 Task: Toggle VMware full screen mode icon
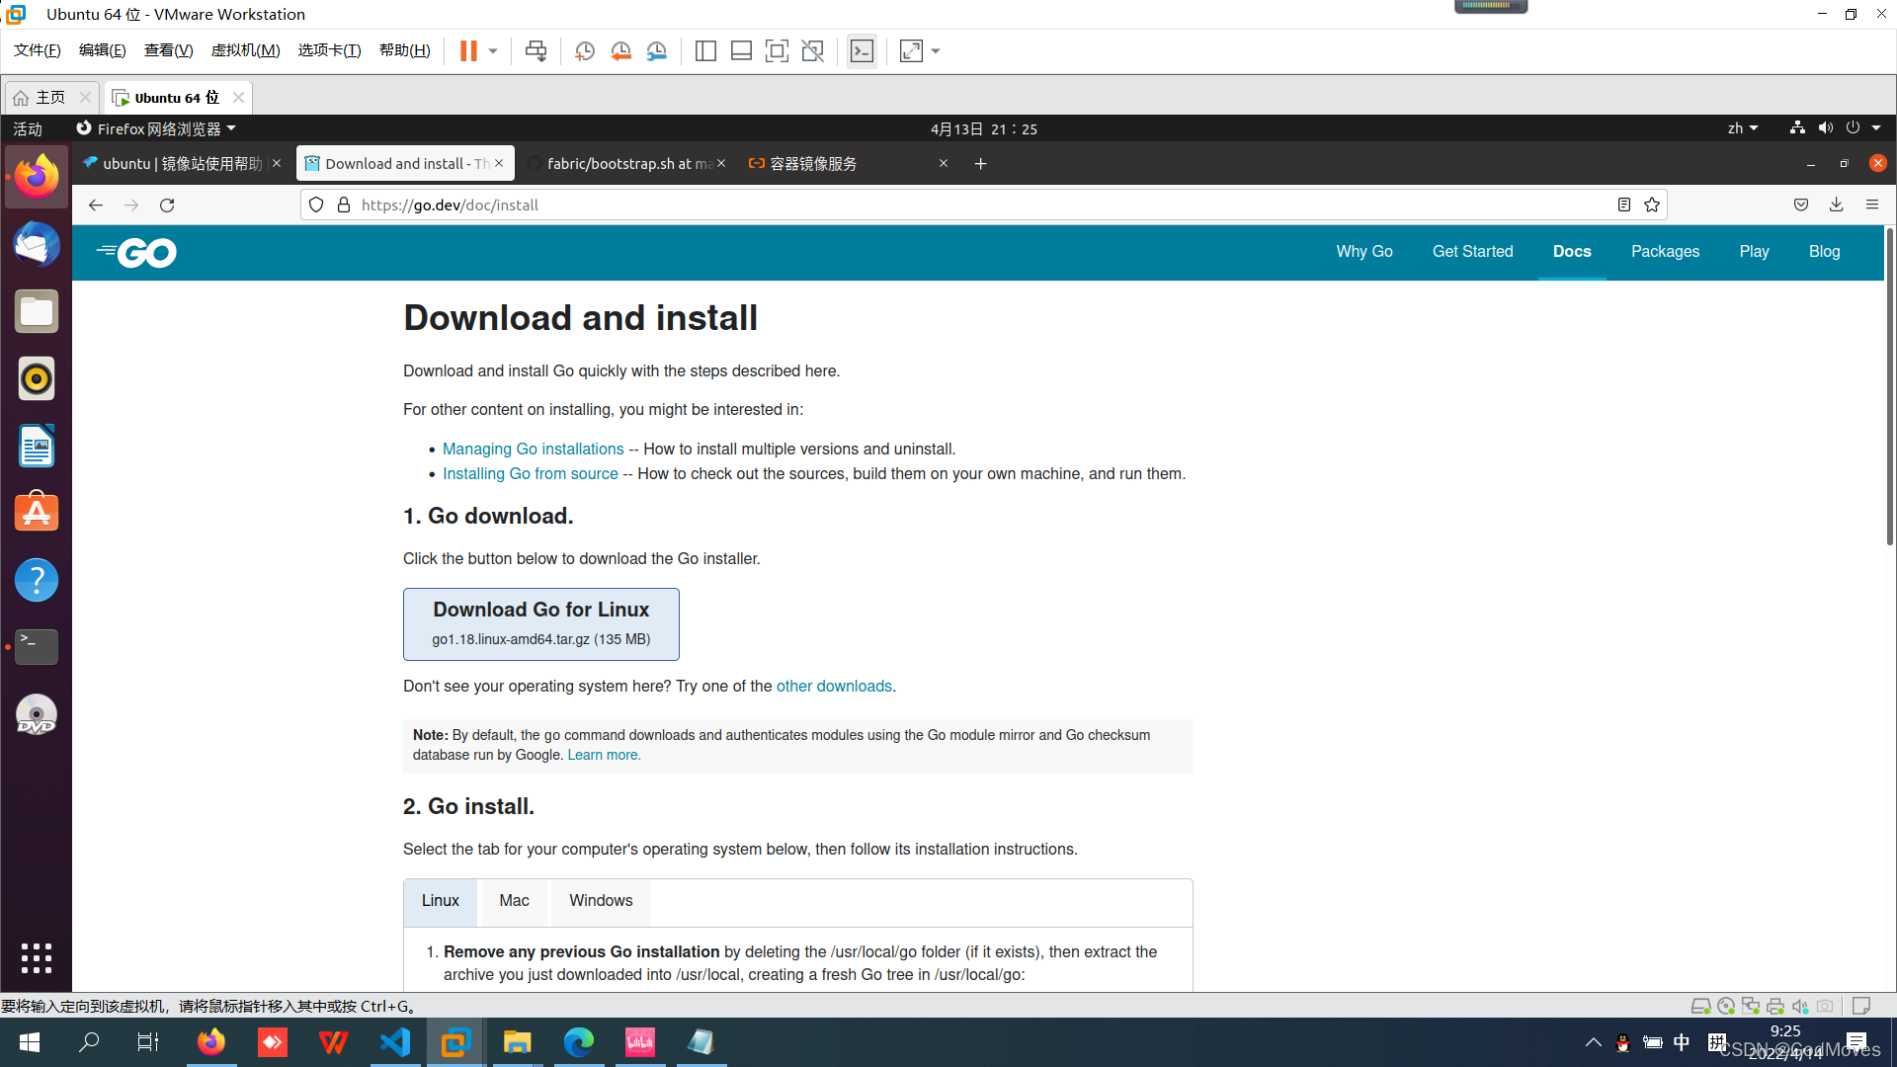coord(777,51)
